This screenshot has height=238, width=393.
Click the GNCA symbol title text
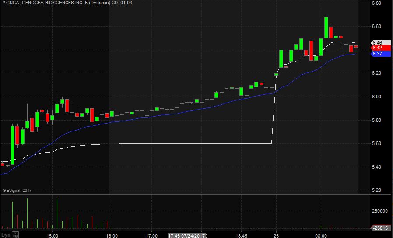coord(68,3)
